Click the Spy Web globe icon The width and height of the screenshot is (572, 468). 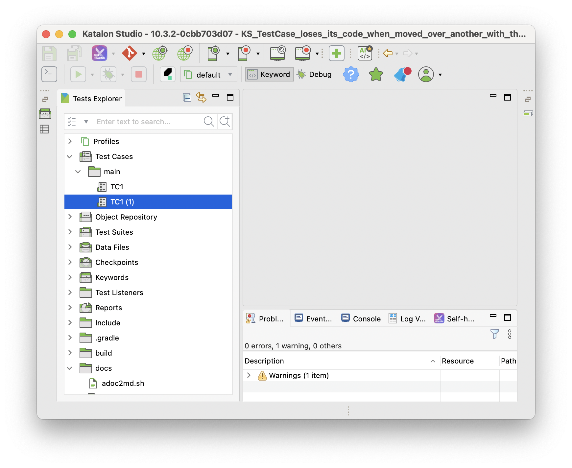(160, 53)
